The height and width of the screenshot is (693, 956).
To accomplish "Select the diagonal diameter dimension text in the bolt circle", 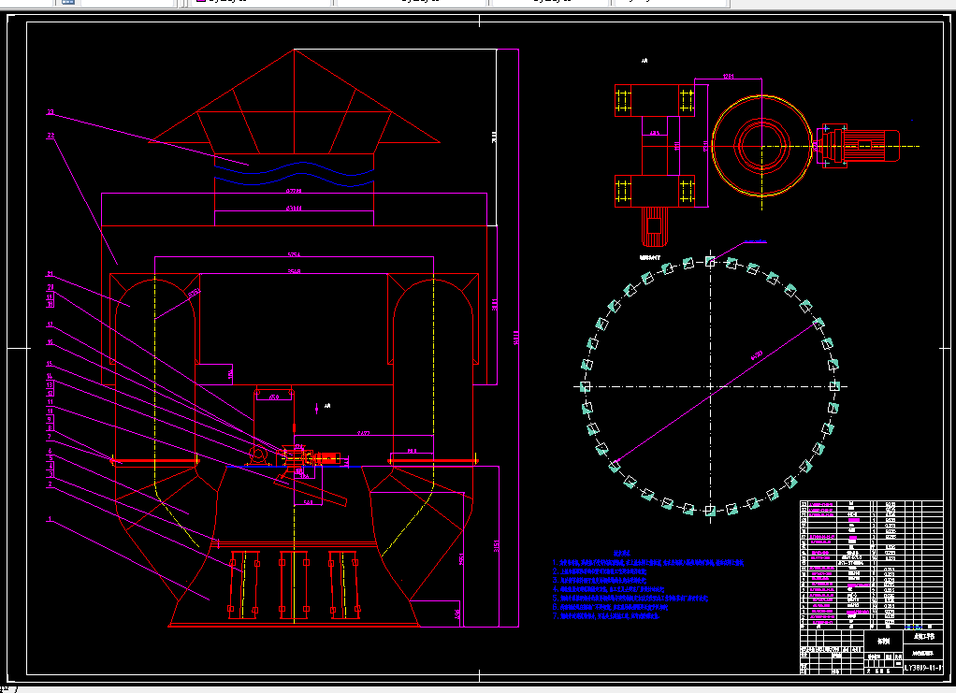I will [x=757, y=355].
